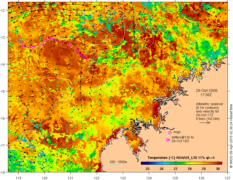The width and height of the screenshot is (233, 180).
Task: Click the date label 28-Oct-2008
Action: click(x=207, y=91)
